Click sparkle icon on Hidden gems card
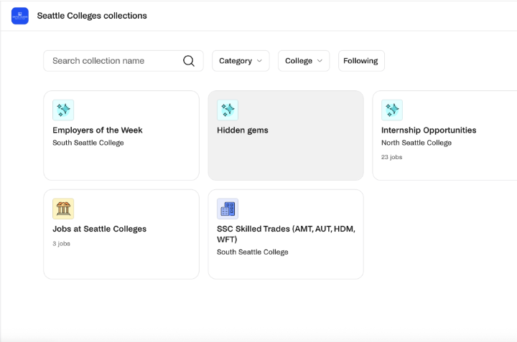Screen dimensions: 517x342 pyautogui.click(x=228, y=110)
